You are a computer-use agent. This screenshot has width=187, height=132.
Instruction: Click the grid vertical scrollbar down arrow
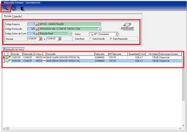point(183,125)
